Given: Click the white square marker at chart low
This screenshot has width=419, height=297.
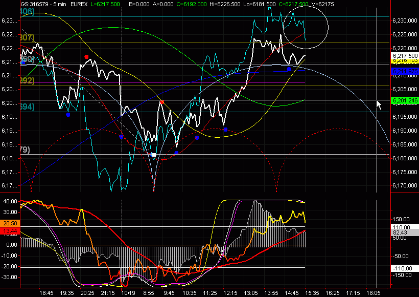Looking at the screenshot, I should [x=154, y=155].
